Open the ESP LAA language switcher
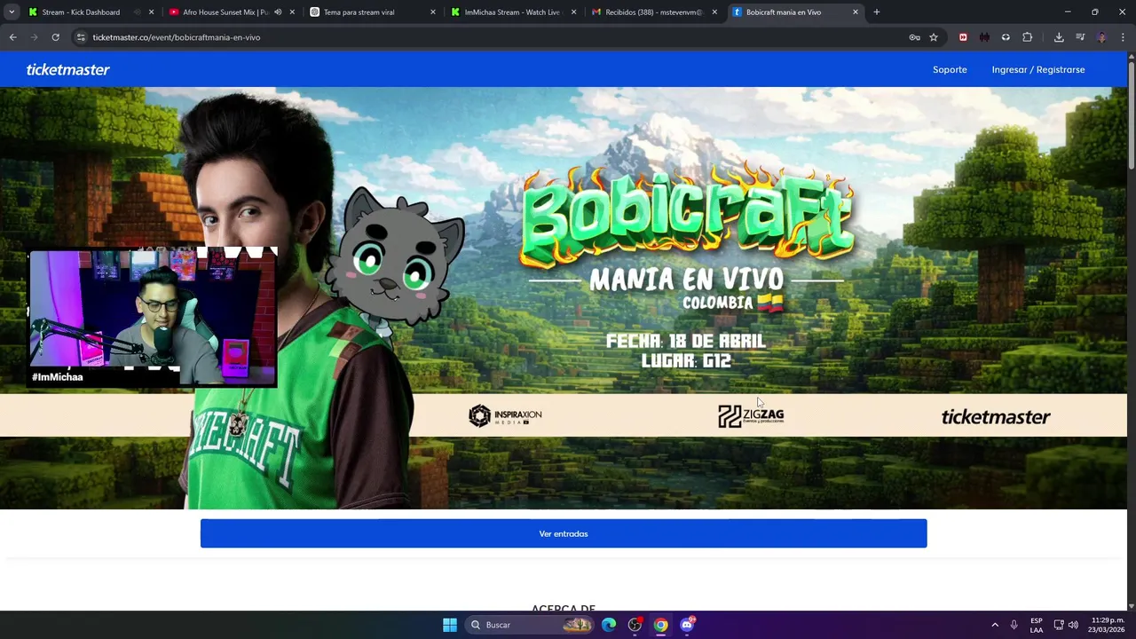This screenshot has height=639, width=1136. pos(1037,625)
